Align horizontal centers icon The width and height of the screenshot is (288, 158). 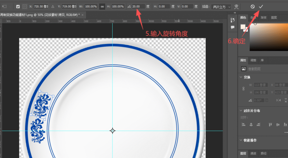[251, 125]
